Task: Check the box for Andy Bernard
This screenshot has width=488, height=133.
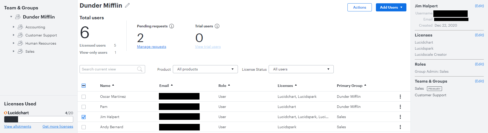Action: (x=84, y=127)
